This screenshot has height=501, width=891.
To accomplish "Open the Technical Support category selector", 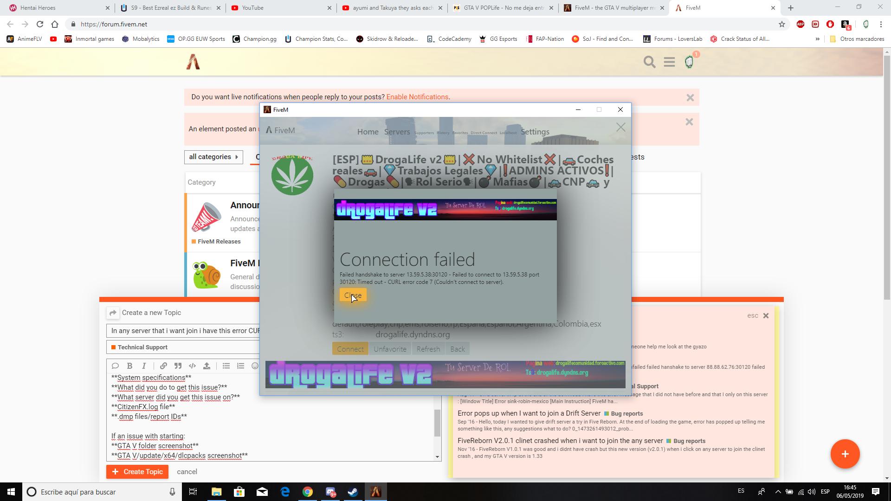I will [x=183, y=347].
